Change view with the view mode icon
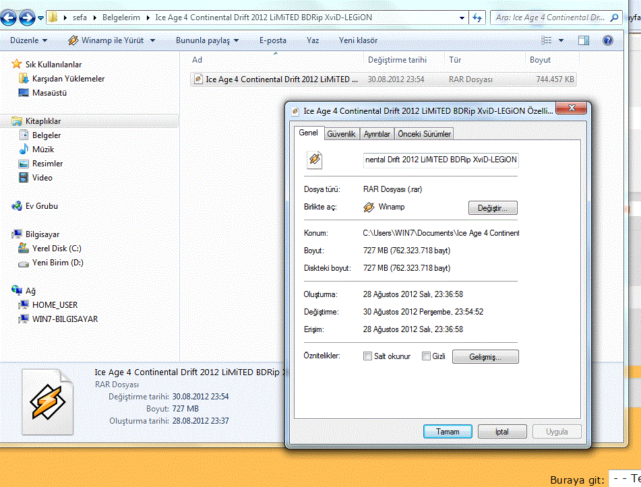 [x=546, y=40]
